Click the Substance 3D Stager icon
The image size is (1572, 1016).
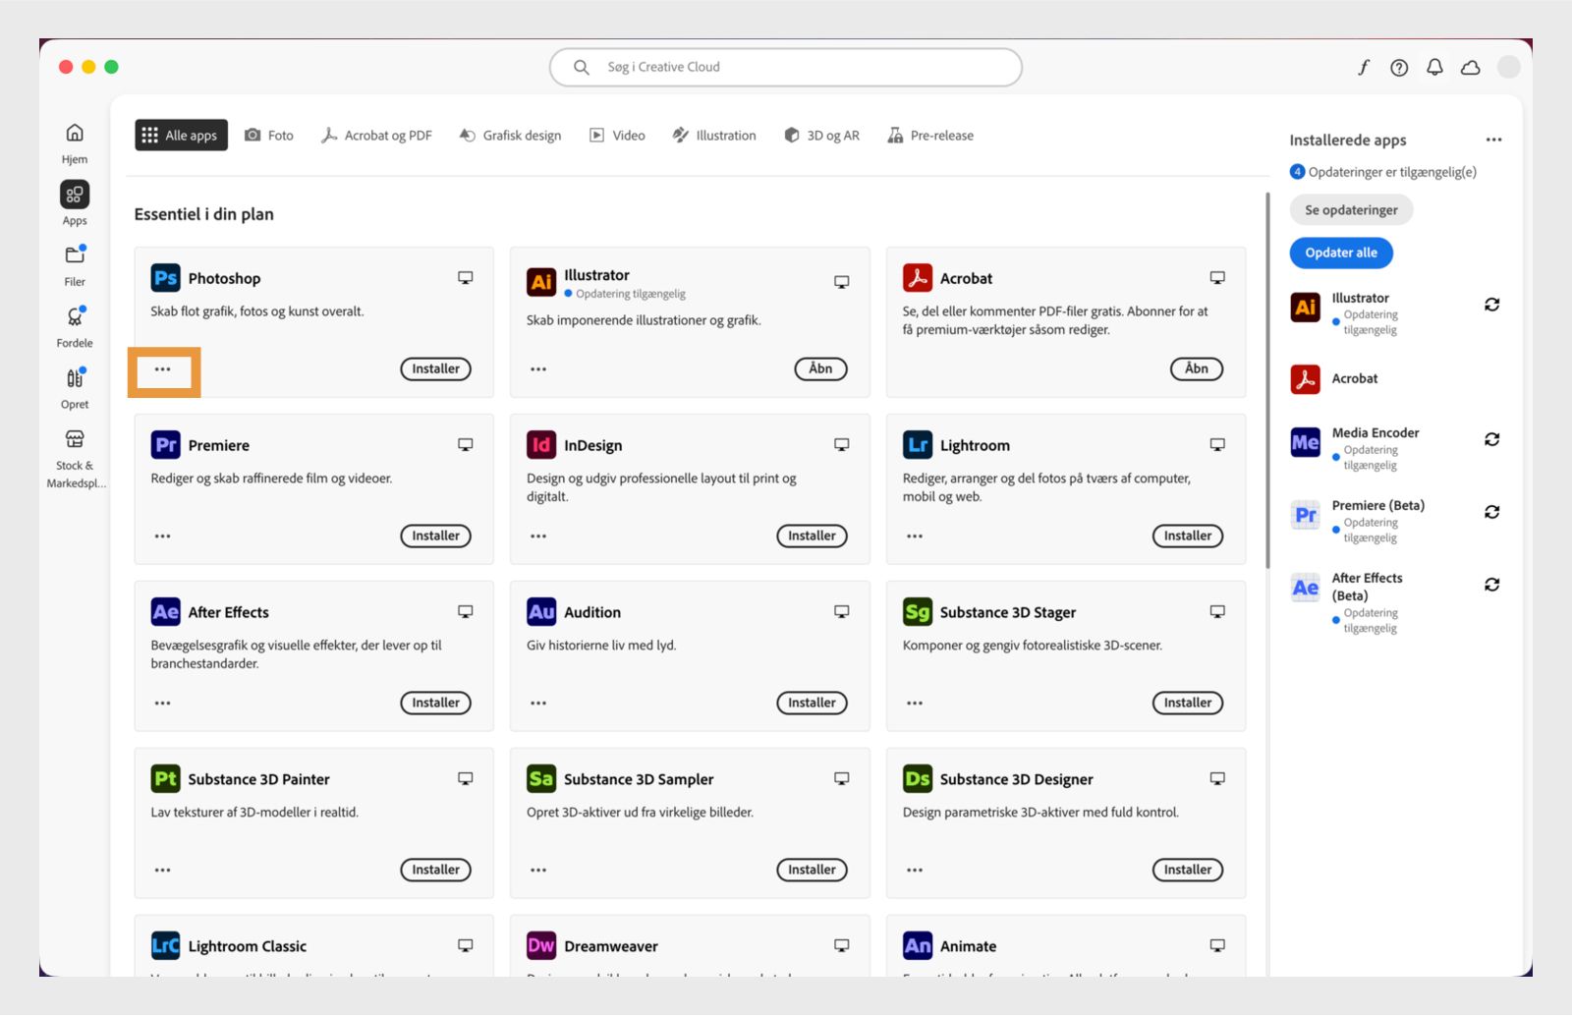click(x=918, y=612)
